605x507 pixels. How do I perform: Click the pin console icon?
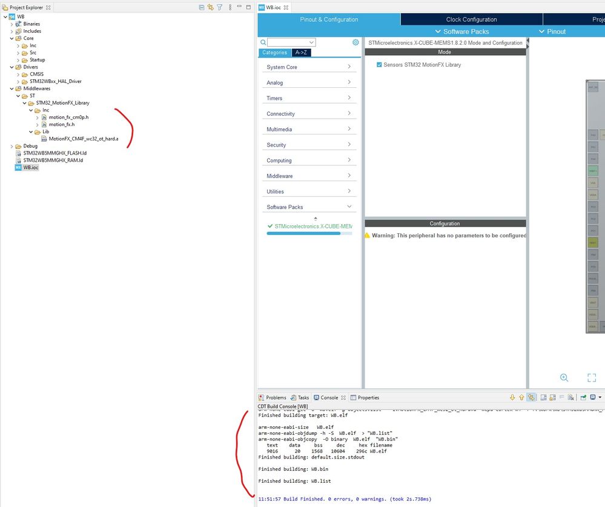click(583, 397)
